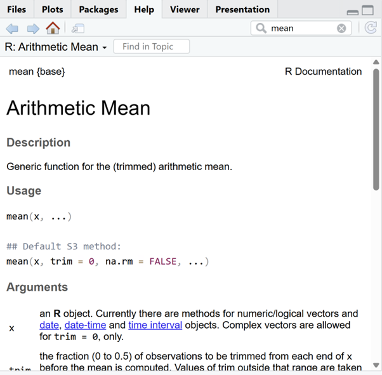Click the ## Default S3 method: comment
The image size is (382, 375).
tap(63, 246)
